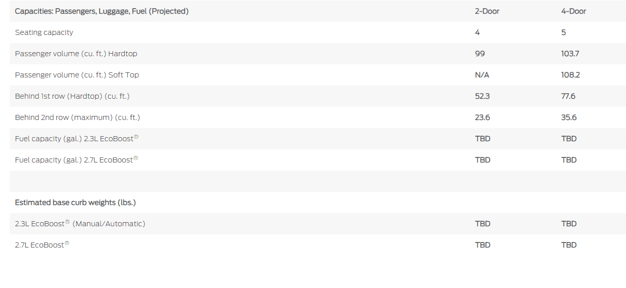
Task: Open footnote marker after 2.3L EcoBoost fuel capacity
Action: pos(136,137)
